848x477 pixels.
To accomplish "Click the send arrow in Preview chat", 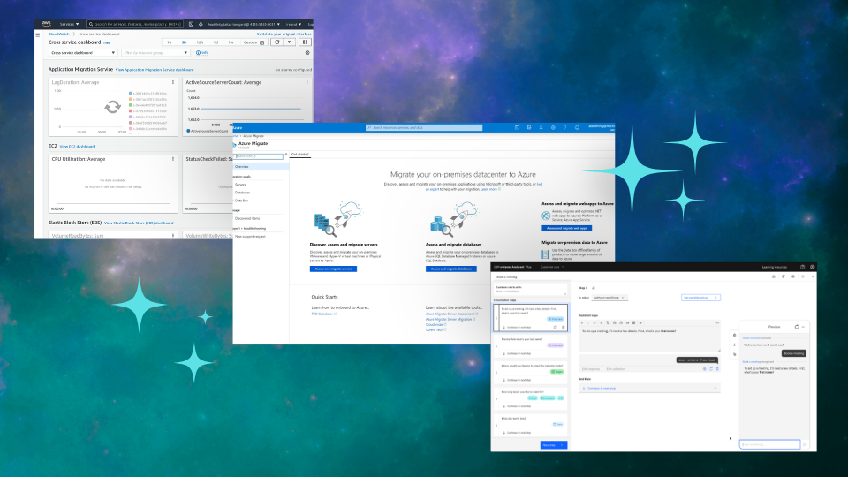I will tap(805, 444).
